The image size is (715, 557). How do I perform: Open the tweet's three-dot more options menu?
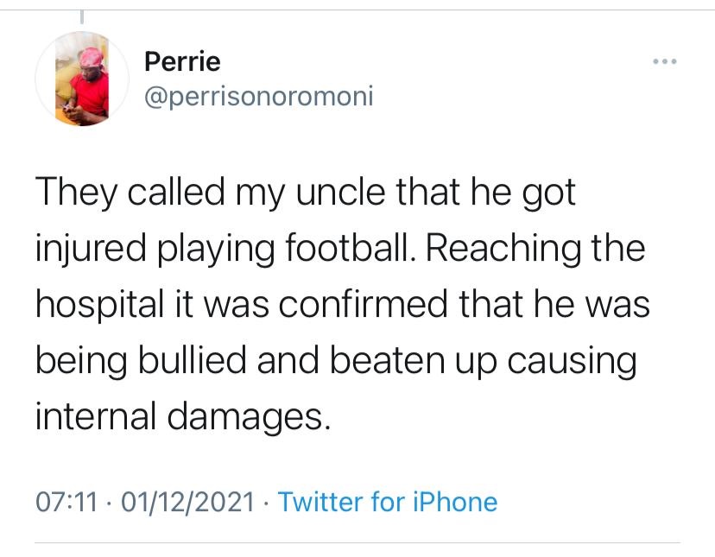tap(664, 62)
